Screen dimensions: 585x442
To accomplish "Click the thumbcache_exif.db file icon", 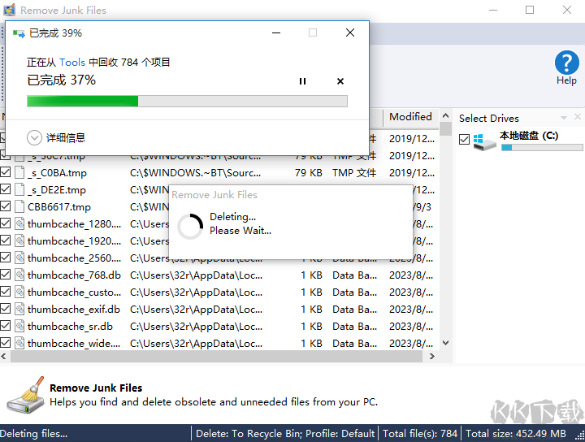I will click(19, 309).
